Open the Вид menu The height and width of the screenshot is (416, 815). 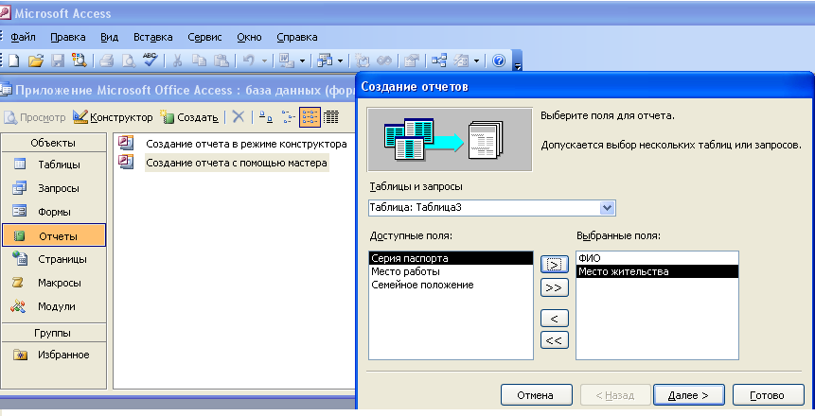(x=109, y=37)
